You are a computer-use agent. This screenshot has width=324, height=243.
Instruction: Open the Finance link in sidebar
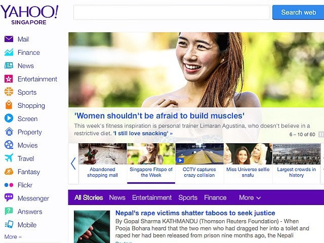(28, 52)
